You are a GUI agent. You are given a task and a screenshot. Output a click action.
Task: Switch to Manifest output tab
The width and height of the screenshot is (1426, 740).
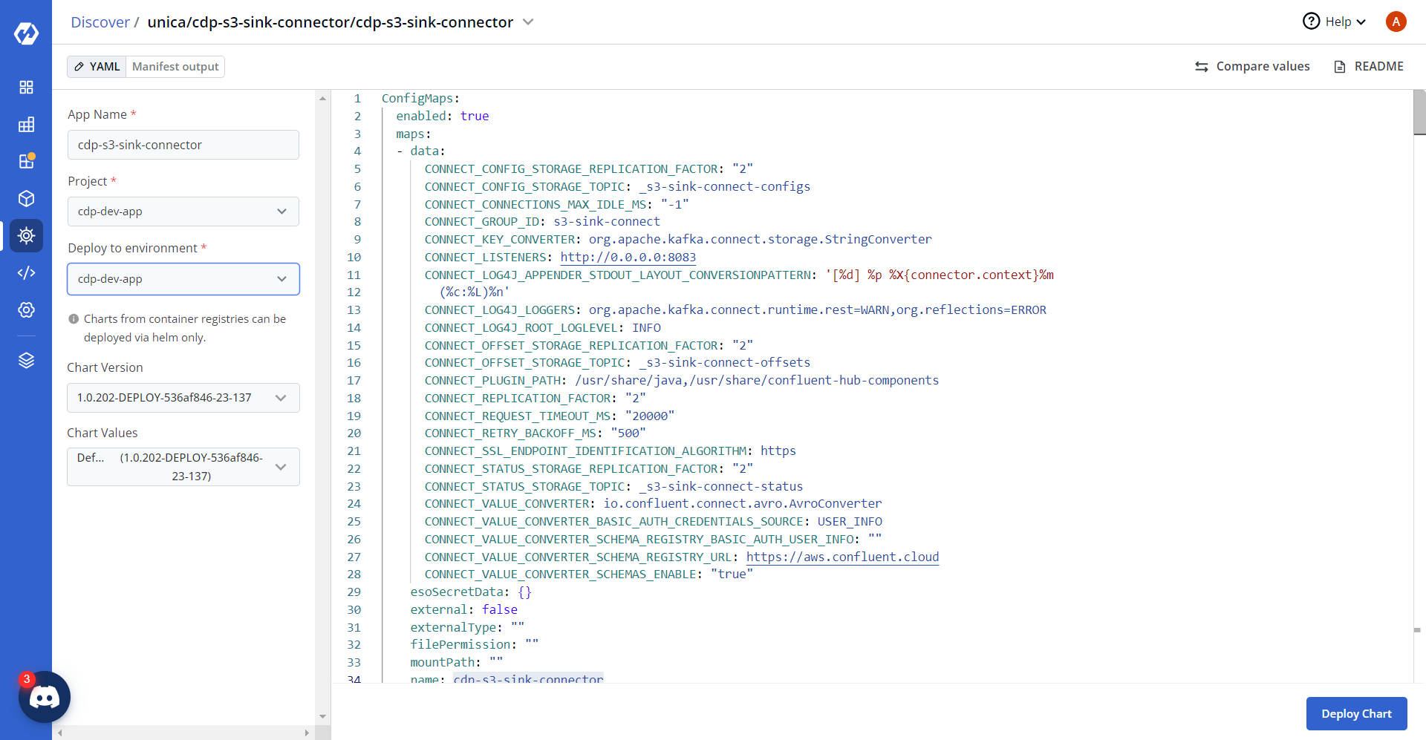(x=175, y=67)
